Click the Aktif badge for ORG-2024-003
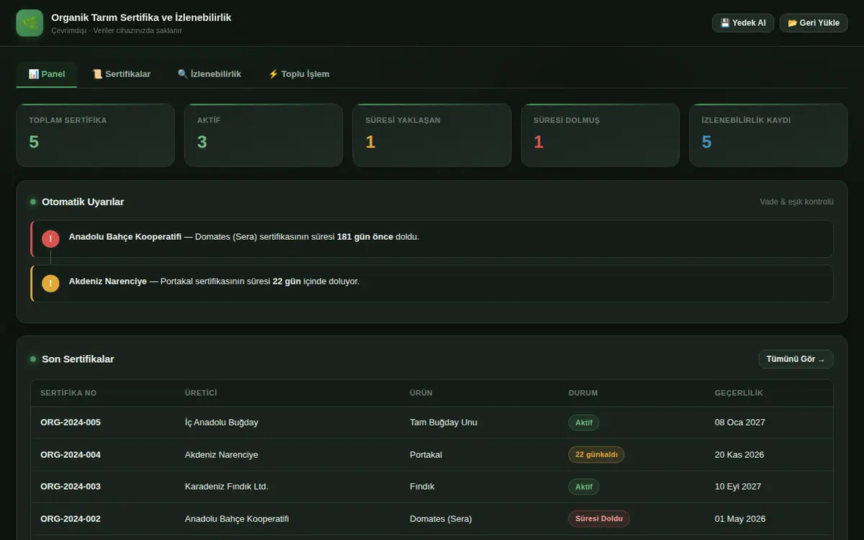Screen dimensions: 864x540 [x=584, y=487]
